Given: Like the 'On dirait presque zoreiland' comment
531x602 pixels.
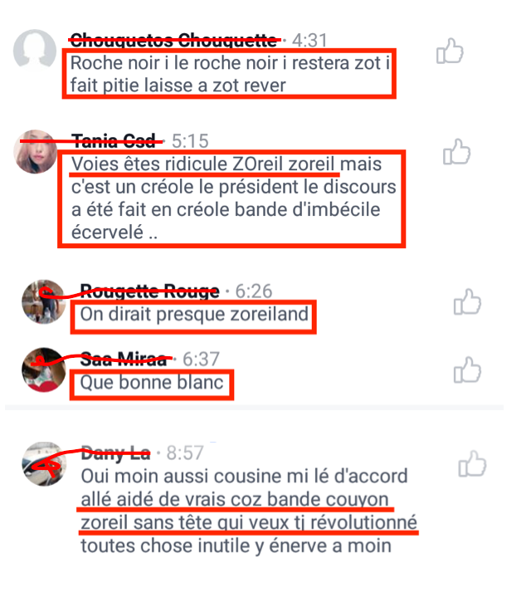Looking at the screenshot, I should click(x=467, y=301).
